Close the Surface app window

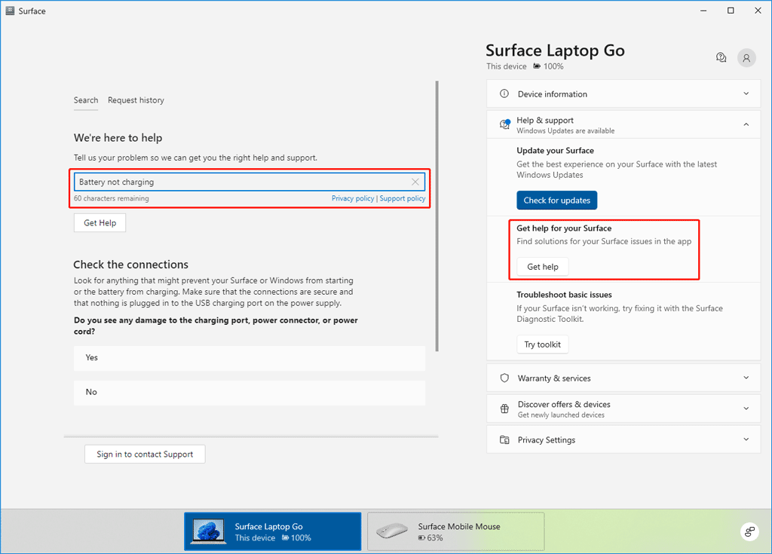pyautogui.click(x=758, y=11)
